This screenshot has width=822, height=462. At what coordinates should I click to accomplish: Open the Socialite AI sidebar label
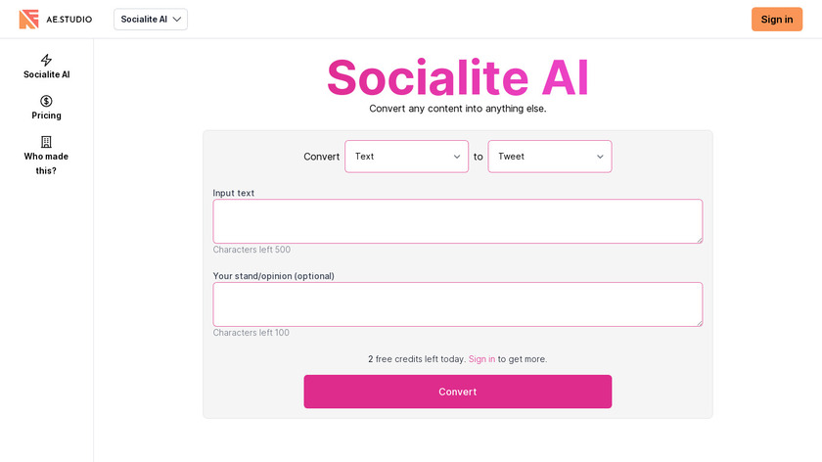[x=46, y=74]
